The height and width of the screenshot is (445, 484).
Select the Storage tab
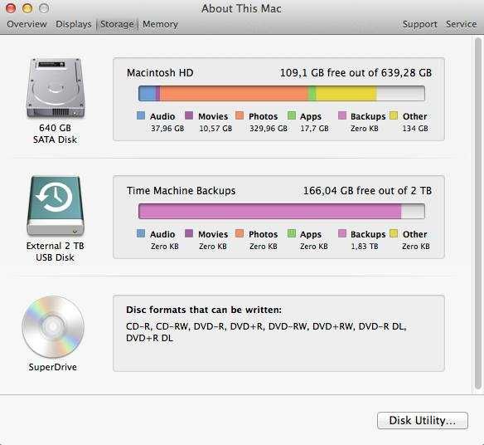(x=117, y=24)
